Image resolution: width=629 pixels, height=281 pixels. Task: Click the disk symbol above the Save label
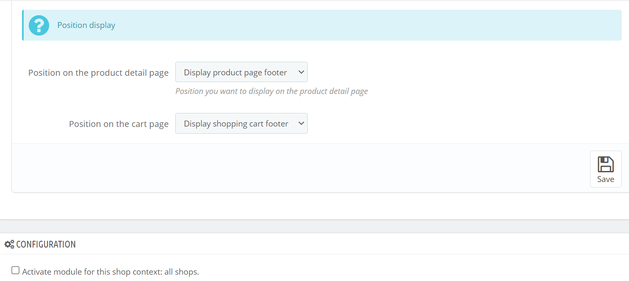(x=605, y=163)
